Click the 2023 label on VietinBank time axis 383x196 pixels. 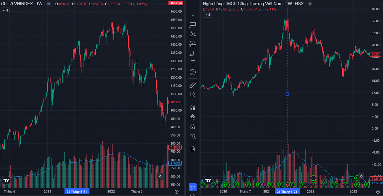353,192
